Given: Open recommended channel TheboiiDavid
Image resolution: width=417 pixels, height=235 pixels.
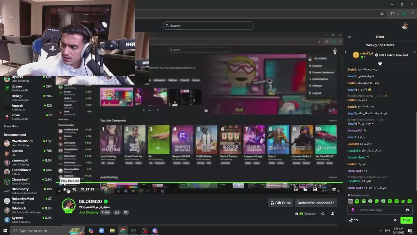Looking at the screenshot, I should pos(28,172).
